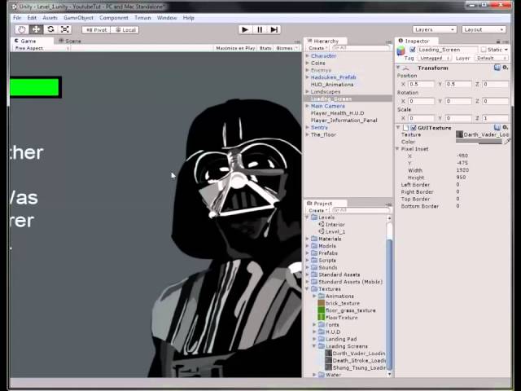Expand the Character object in Hierarchy
521x391 pixels.
(308, 56)
